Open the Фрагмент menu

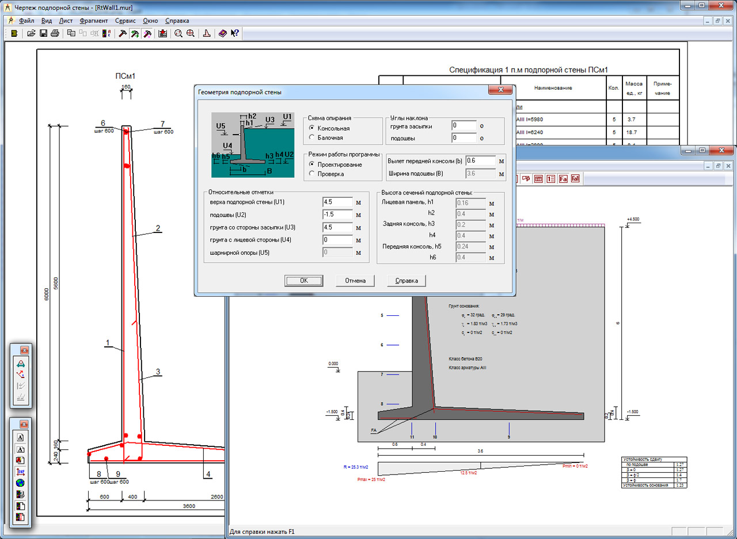tap(93, 21)
